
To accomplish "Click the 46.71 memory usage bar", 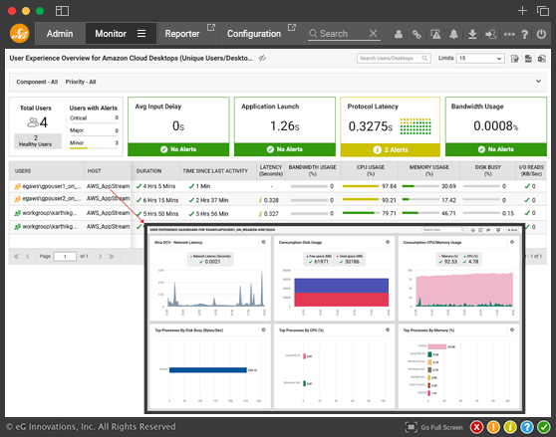I will [x=420, y=213].
